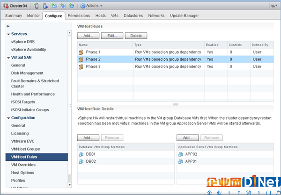
Task: Click the Cluster04 alert icon
Action: (x=6, y=6)
